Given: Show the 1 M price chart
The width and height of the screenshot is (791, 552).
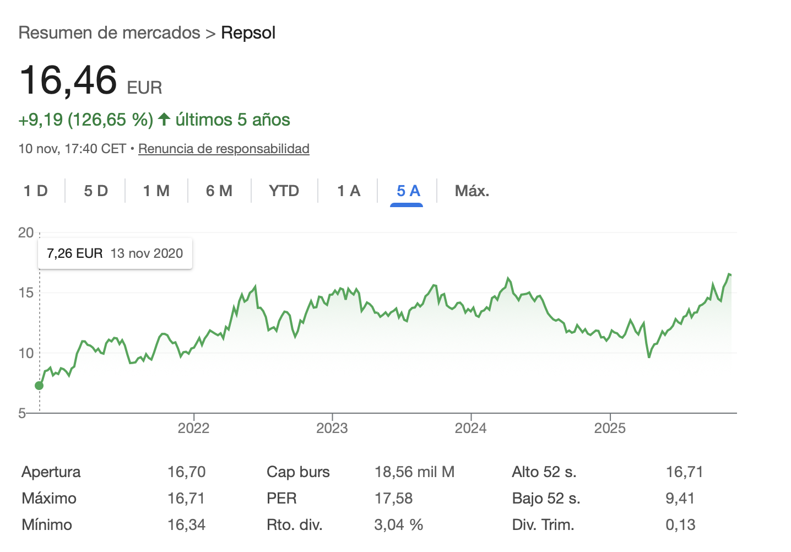Looking at the screenshot, I should click(x=156, y=191).
